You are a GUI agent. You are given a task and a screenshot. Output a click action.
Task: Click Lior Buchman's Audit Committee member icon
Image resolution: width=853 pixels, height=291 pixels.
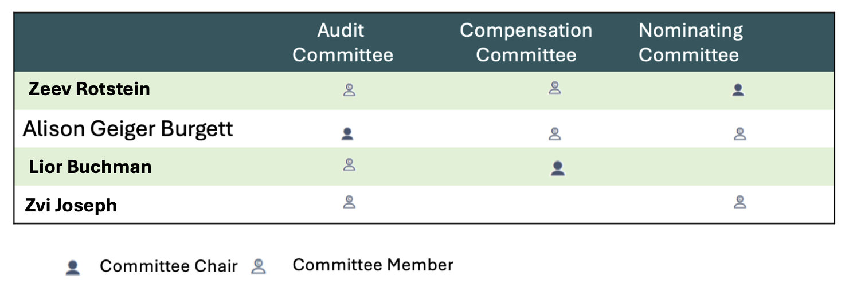(349, 165)
